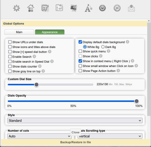The height and width of the screenshot is (147, 151).
Task: Click the mail envelope upload icon
Action: [131, 8]
